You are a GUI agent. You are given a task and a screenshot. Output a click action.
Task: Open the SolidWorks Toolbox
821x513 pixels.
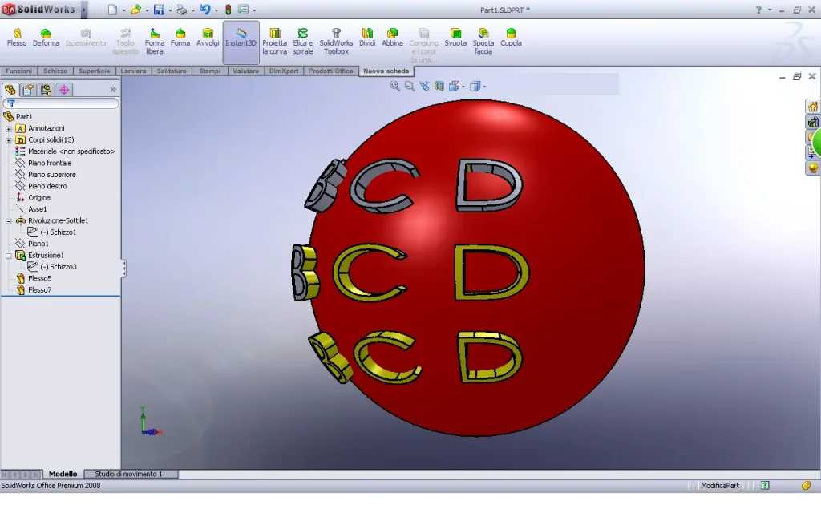tap(336, 42)
